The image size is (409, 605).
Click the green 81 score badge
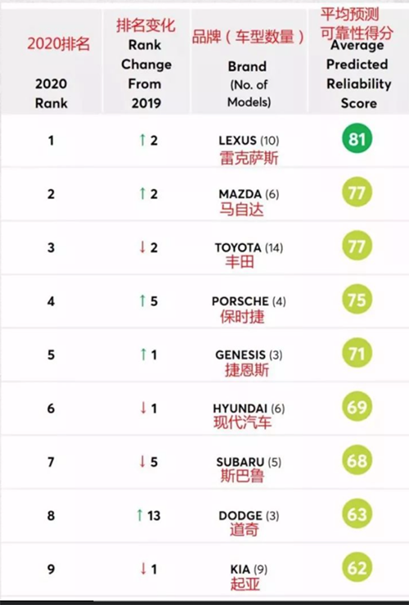[x=357, y=138]
